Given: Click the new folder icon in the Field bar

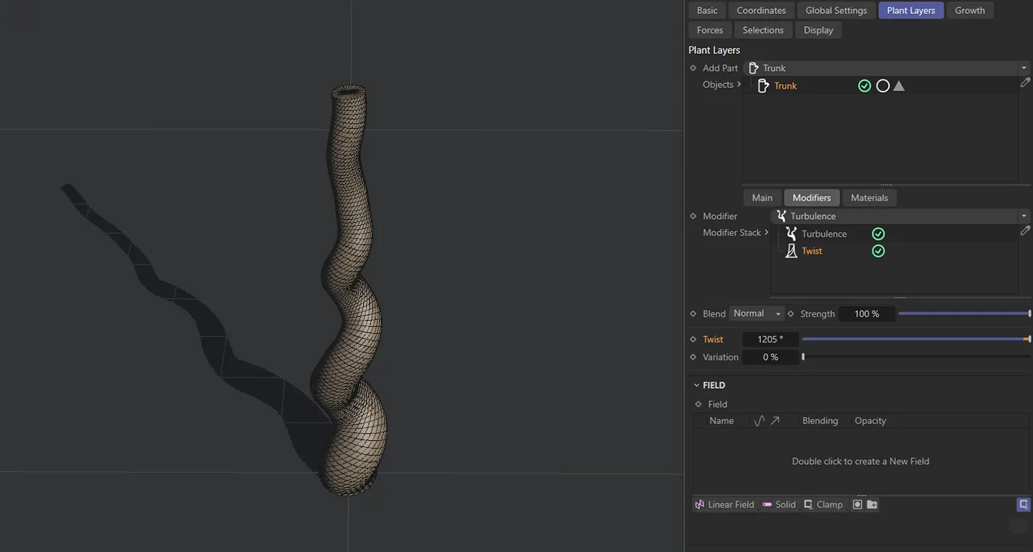Looking at the screenshot, I should click(871, 504).
